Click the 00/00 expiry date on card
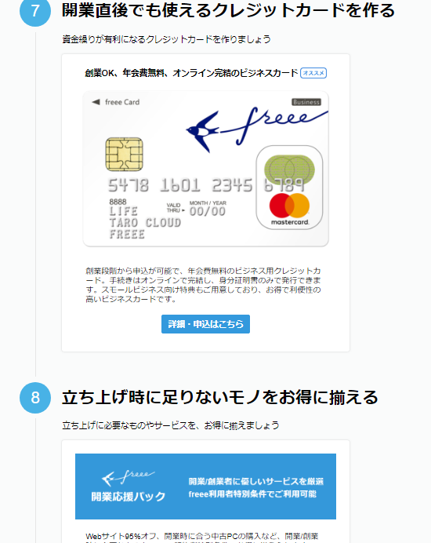The height and width of the screenshot is (543, 431). click(x=207, y=211)
